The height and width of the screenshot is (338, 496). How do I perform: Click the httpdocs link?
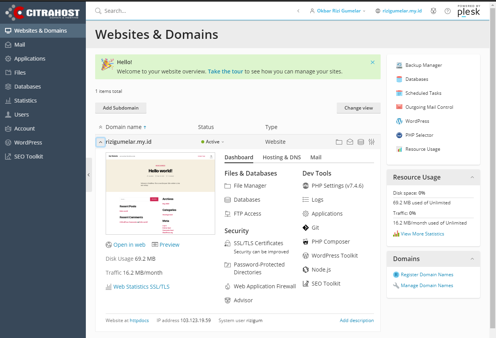point(139,321)
